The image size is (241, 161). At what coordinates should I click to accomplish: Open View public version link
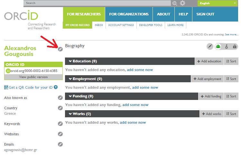[x=33, y=77]
